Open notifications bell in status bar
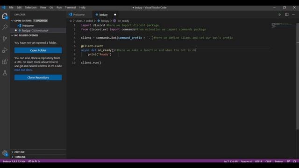The image size is (299, 168). (294, 161)
